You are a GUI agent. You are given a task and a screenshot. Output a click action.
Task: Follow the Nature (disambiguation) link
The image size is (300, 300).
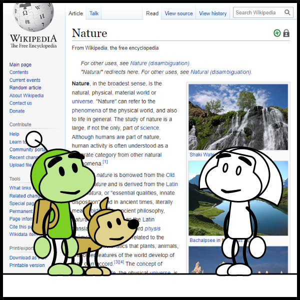coord(160,63)
